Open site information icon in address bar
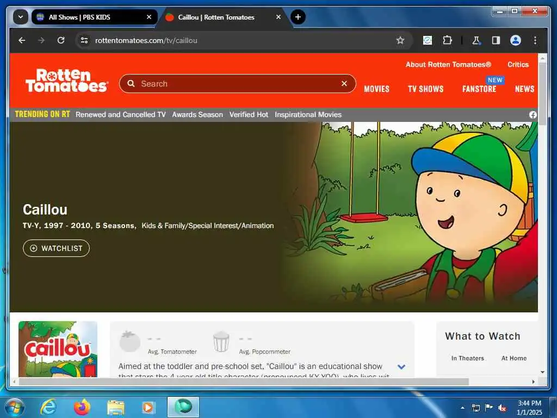 coord(84,40)
